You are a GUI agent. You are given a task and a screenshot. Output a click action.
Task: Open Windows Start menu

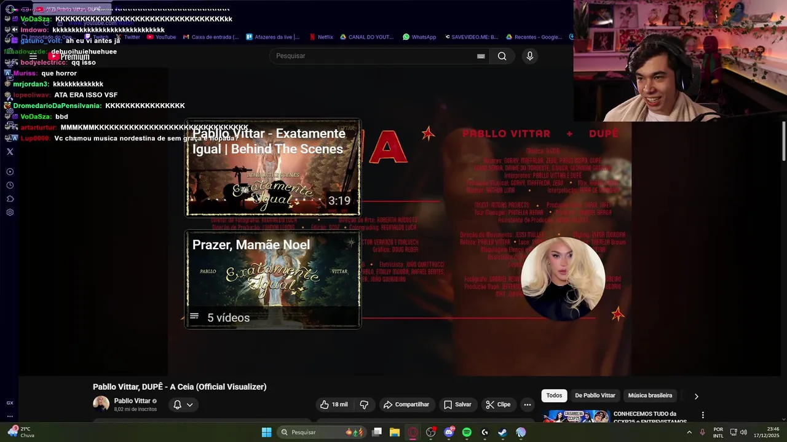tap(266, 432)
